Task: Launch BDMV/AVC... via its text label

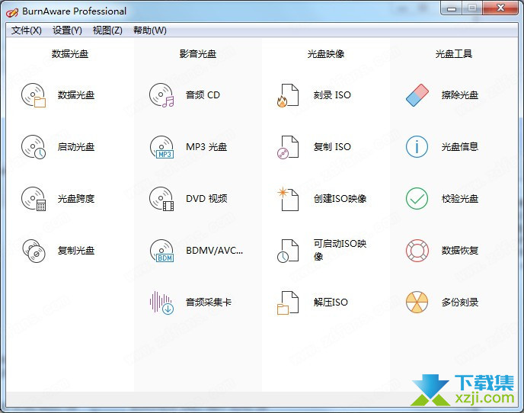Action: [x=215, y=251]
